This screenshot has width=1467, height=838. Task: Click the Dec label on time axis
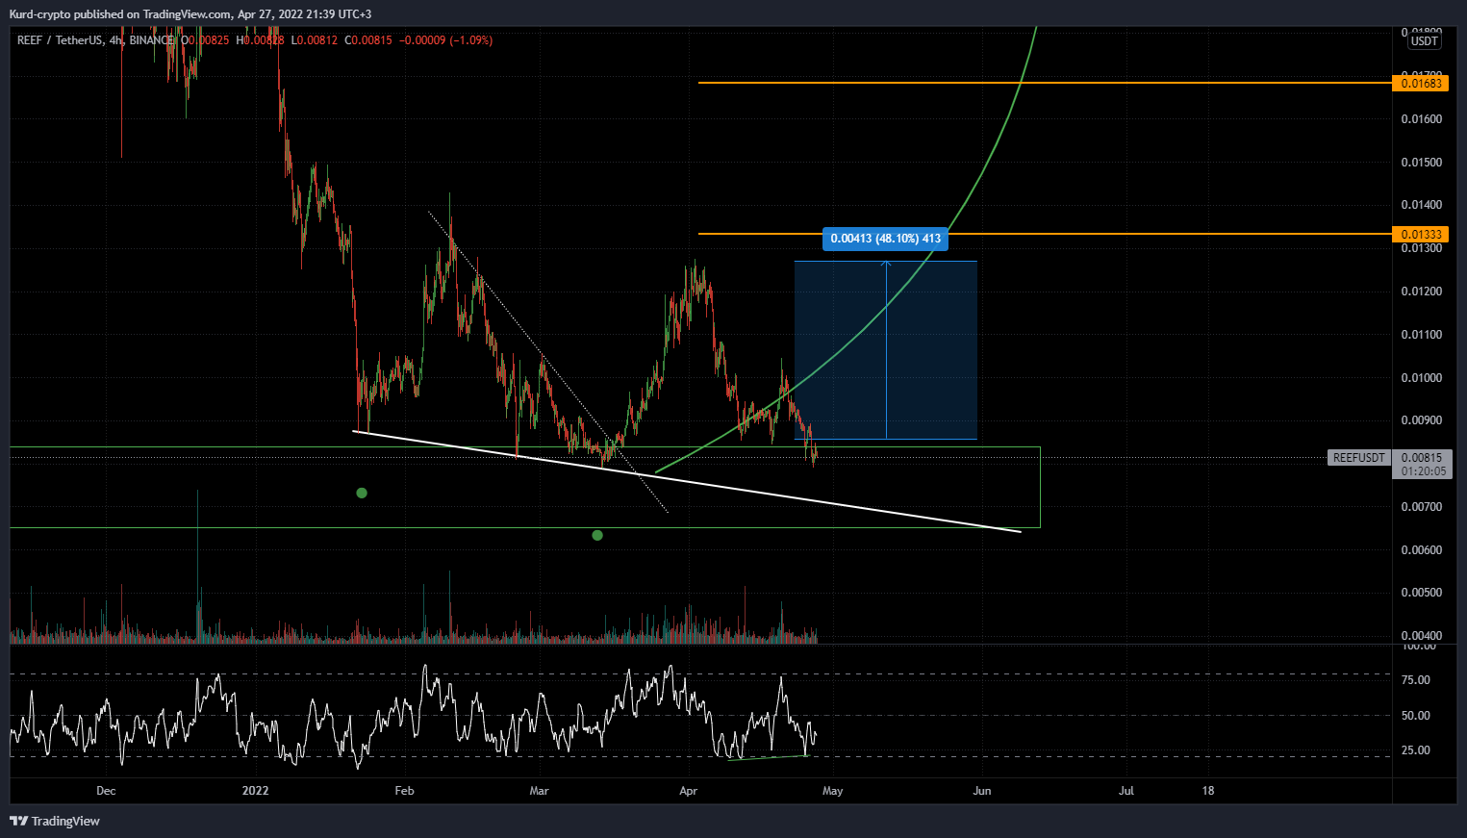click(106, 791)
